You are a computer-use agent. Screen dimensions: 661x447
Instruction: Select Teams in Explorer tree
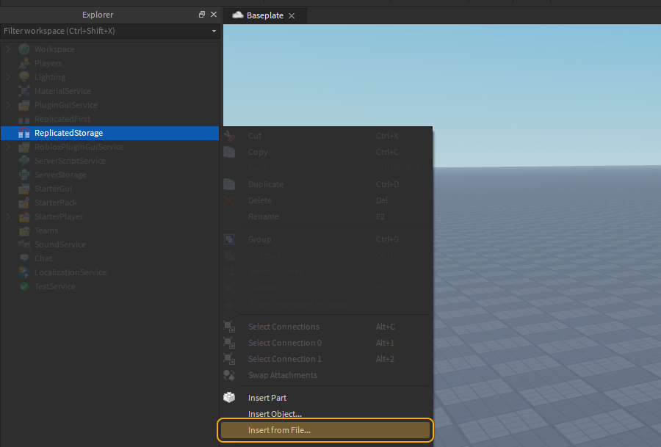109,230
